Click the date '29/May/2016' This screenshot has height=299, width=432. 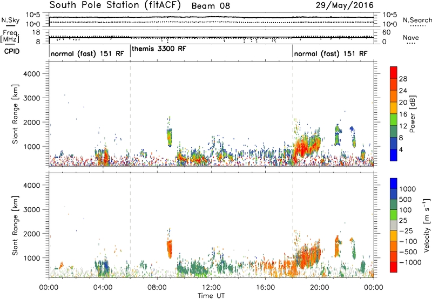tap(345, 5)
